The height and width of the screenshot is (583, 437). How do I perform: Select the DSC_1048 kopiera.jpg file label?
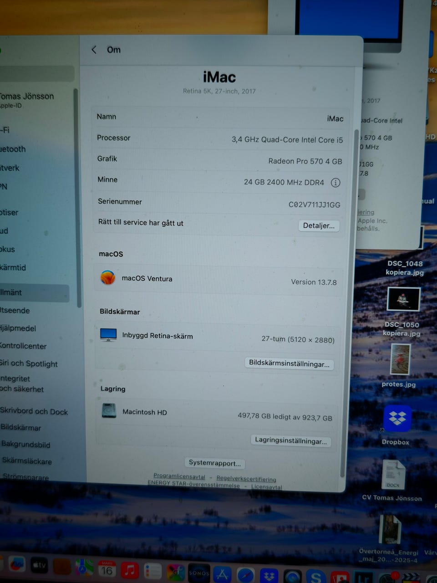click(405, 268)
